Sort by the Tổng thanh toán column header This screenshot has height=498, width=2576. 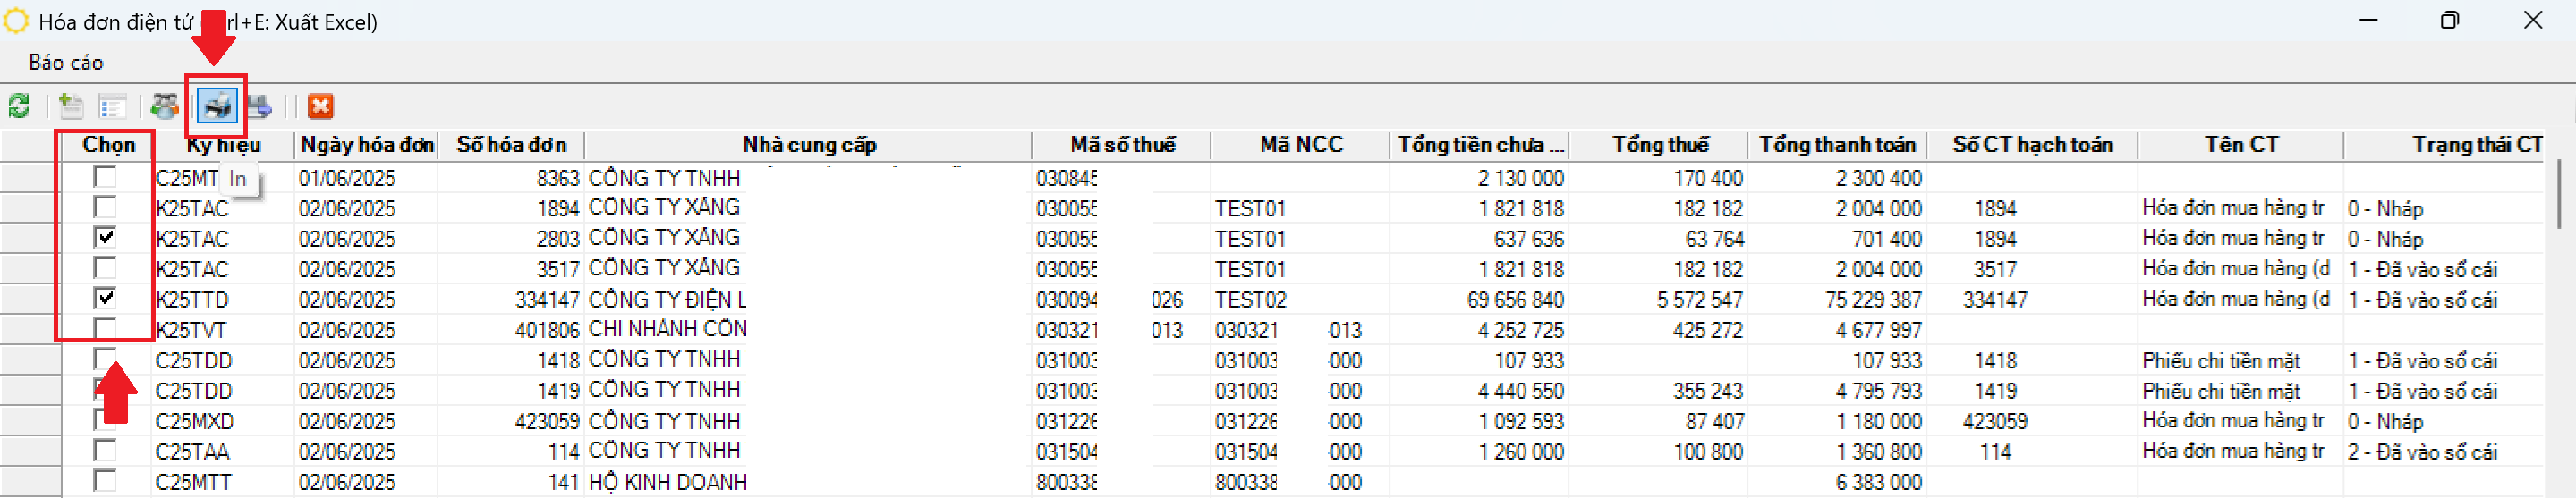point(1837,145)
